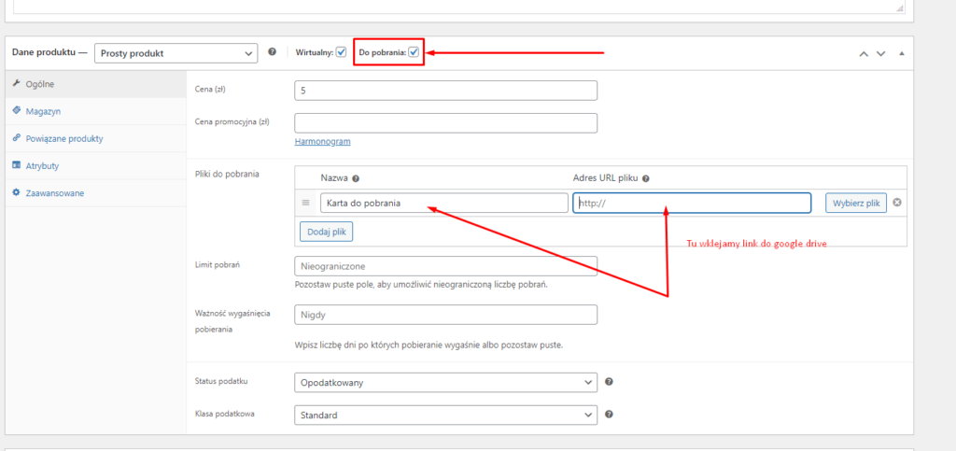The image size is (956, 451).
Task: Open the Status podatku Opodatkowany dropdown
Action: 445,382
